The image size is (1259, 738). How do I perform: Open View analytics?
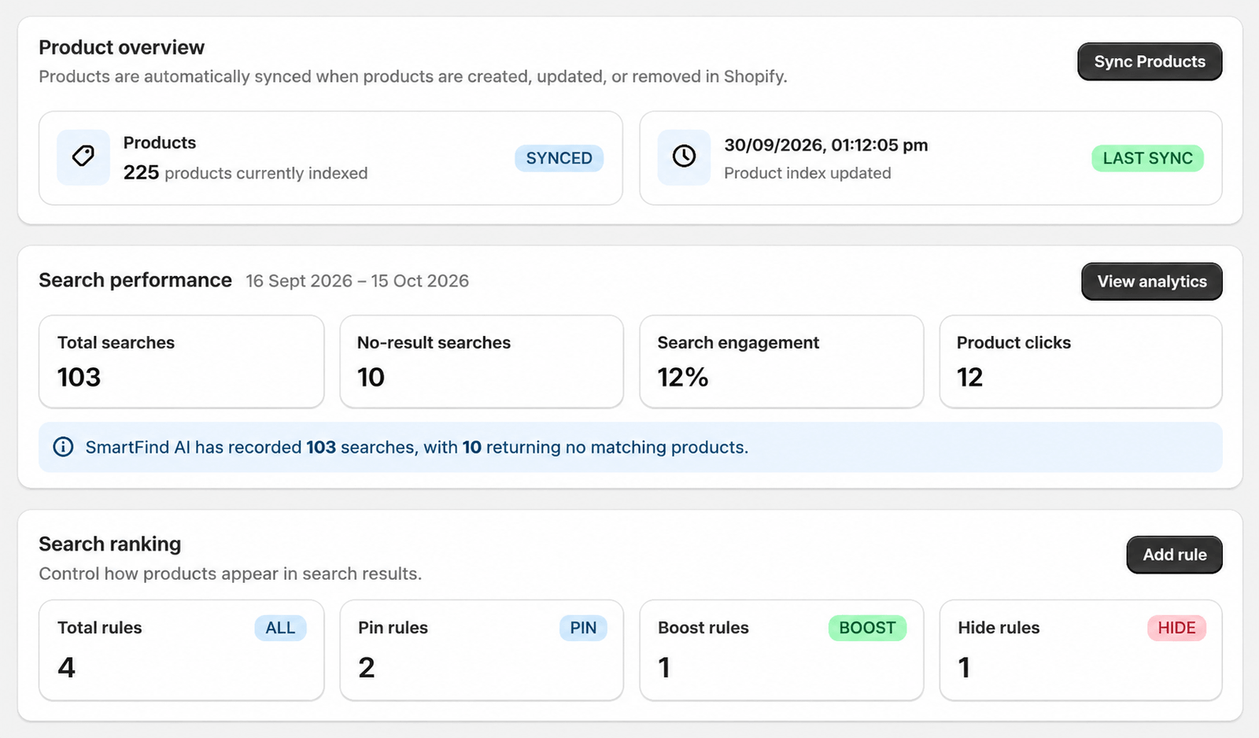click(1152, 282)
